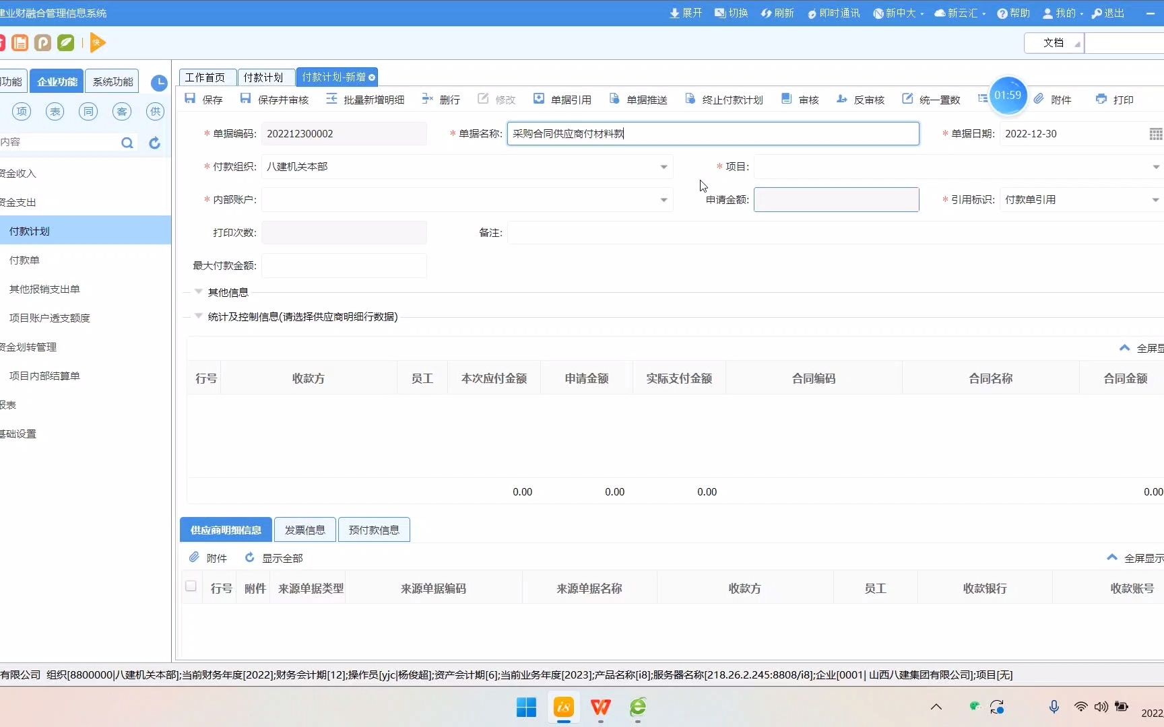Click the 同 round sidebar icon
This screenshot has height=727, width=1164.
coord(88,111)
